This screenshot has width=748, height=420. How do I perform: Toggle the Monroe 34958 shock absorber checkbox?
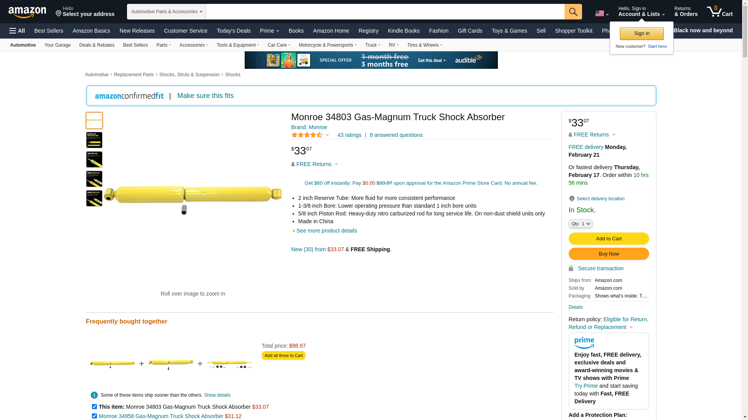click(94, 416)
